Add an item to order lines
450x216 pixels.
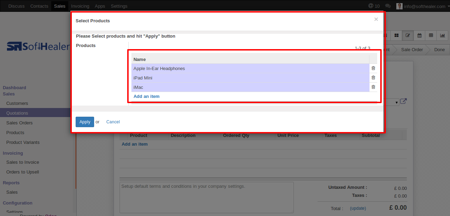[135, 144]
